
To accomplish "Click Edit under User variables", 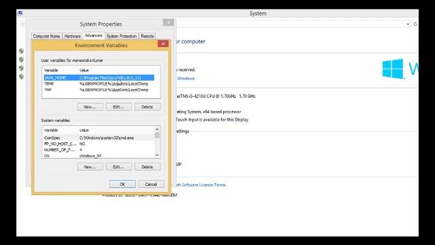I will pos(119,107).
